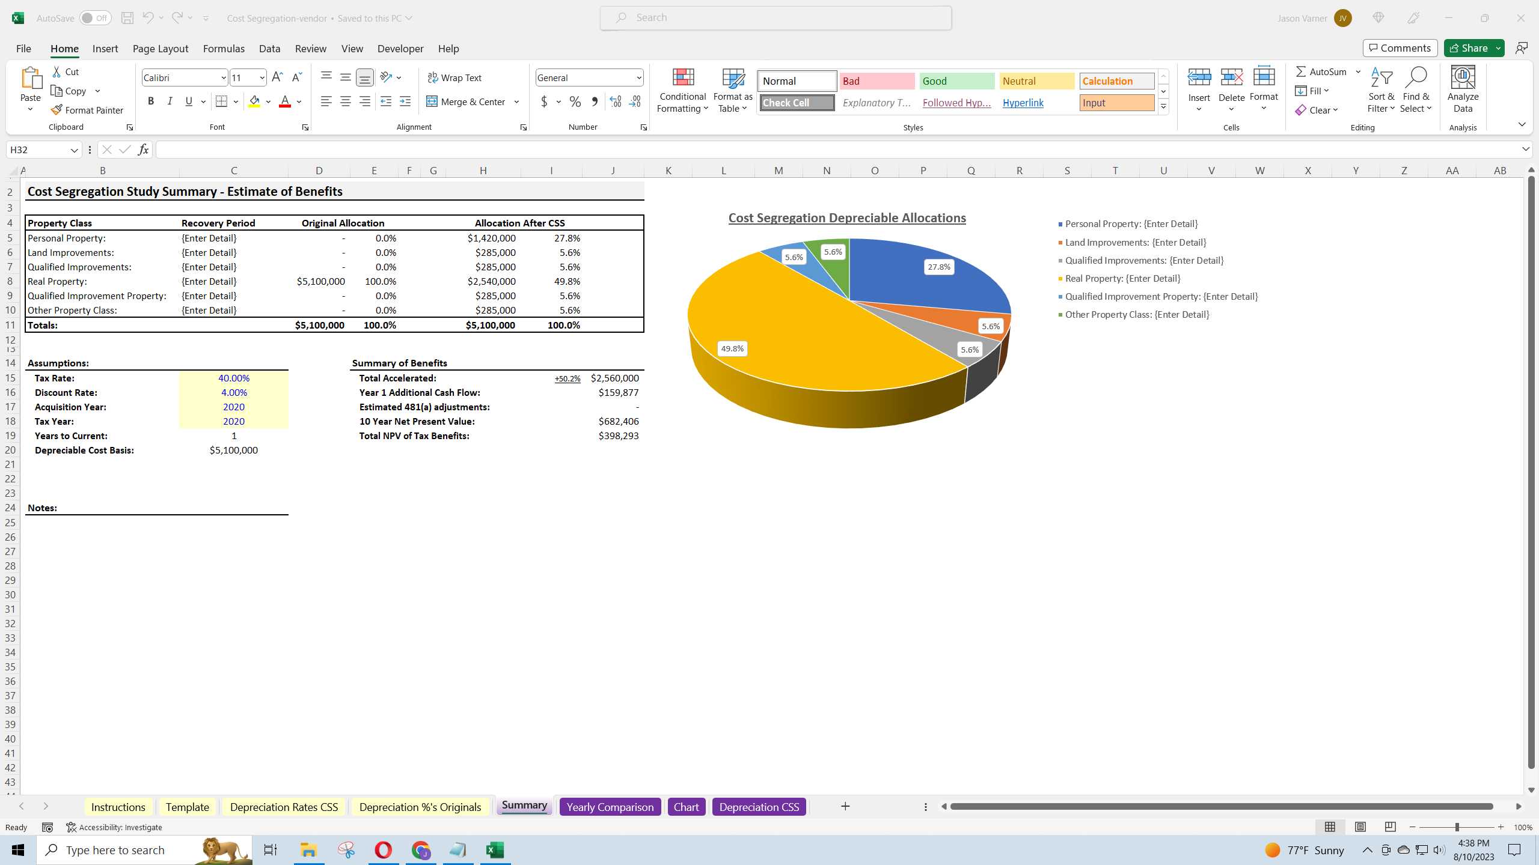Apply Comma Style number format
The width and height of the screenshot is (1539, 865).
[595, 102]
